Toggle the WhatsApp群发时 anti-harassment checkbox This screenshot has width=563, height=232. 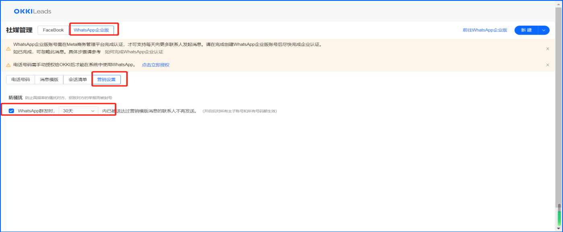click(x=11, y=111)
